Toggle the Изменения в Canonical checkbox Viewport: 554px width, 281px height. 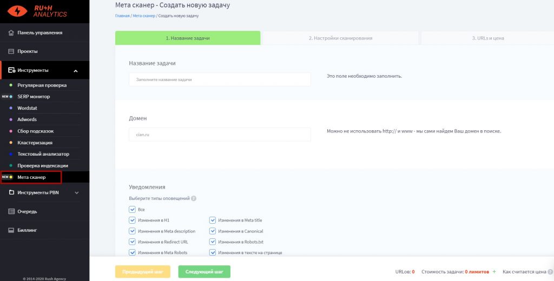tap(212, 231)
